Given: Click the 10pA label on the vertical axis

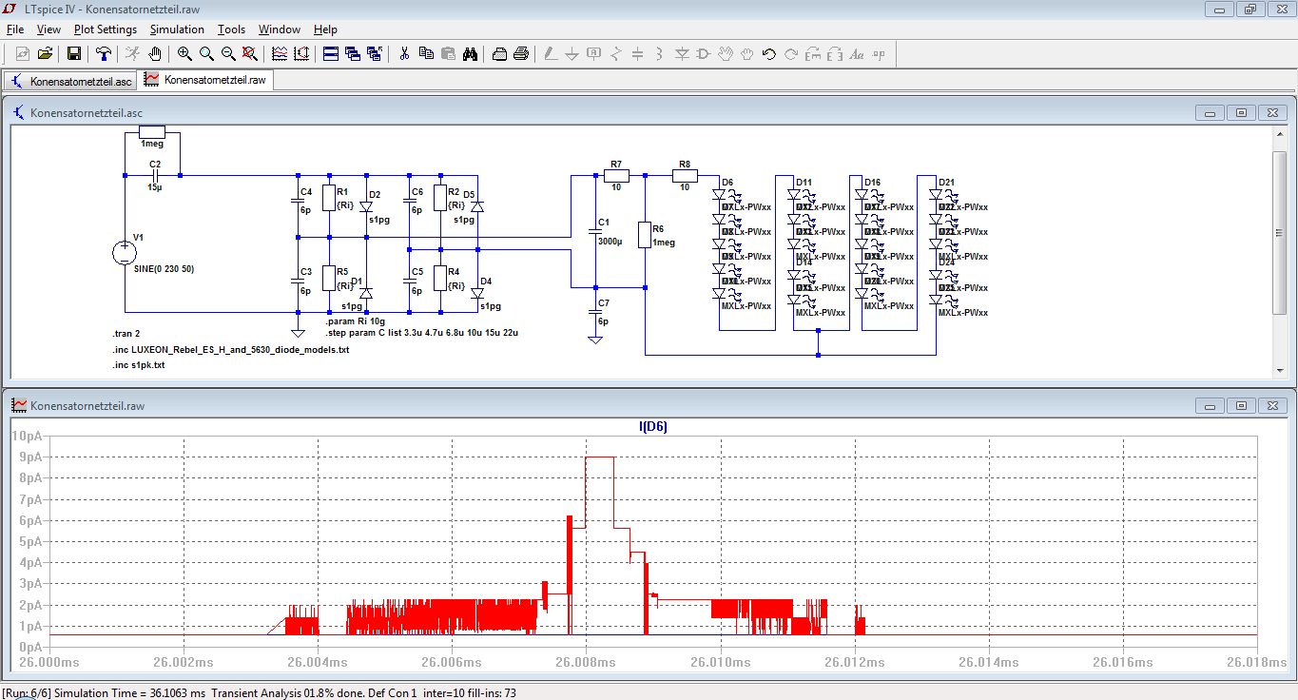Looking at the screenshot, I should [26, 436].
